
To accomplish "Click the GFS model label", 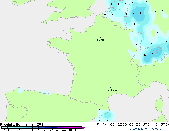I will tap(40, 125).
